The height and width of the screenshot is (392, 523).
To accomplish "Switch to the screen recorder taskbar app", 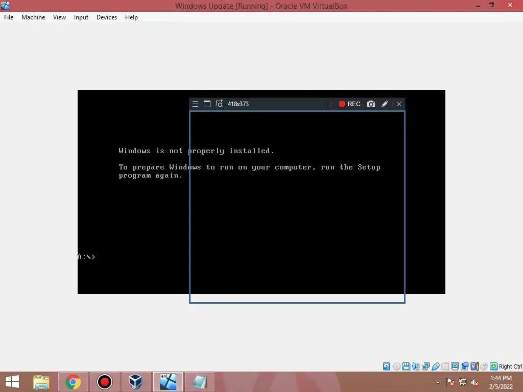I will pos(104,382).
